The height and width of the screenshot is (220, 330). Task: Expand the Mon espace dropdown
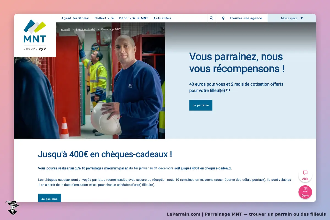pyautogui.click(x=292, y=18)
